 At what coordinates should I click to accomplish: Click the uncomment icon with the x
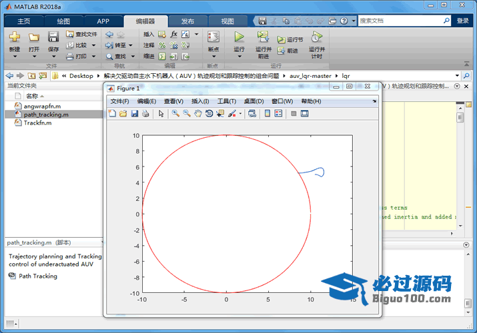coord(173,45)
